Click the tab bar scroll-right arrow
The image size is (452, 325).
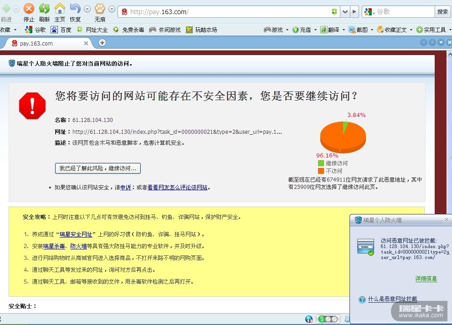tap(432, 42)
